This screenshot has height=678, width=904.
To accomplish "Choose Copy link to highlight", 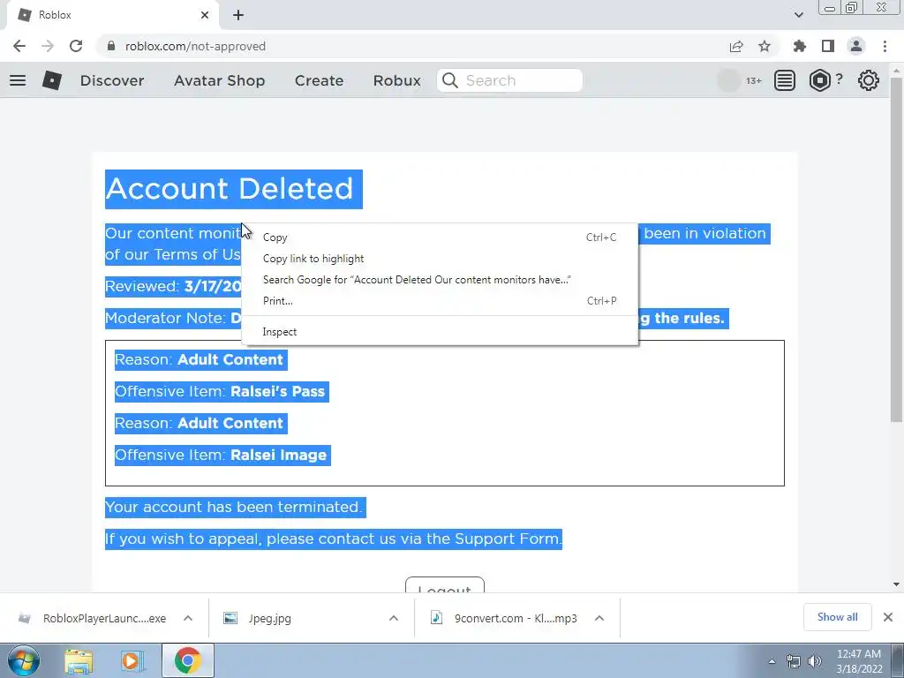I will pyautogui.click(x=440, y=259).
